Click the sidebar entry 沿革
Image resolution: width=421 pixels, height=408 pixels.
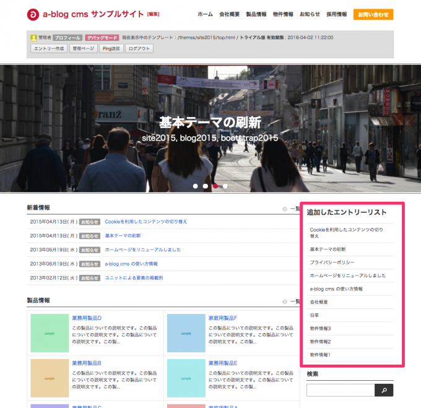(315, 315)
